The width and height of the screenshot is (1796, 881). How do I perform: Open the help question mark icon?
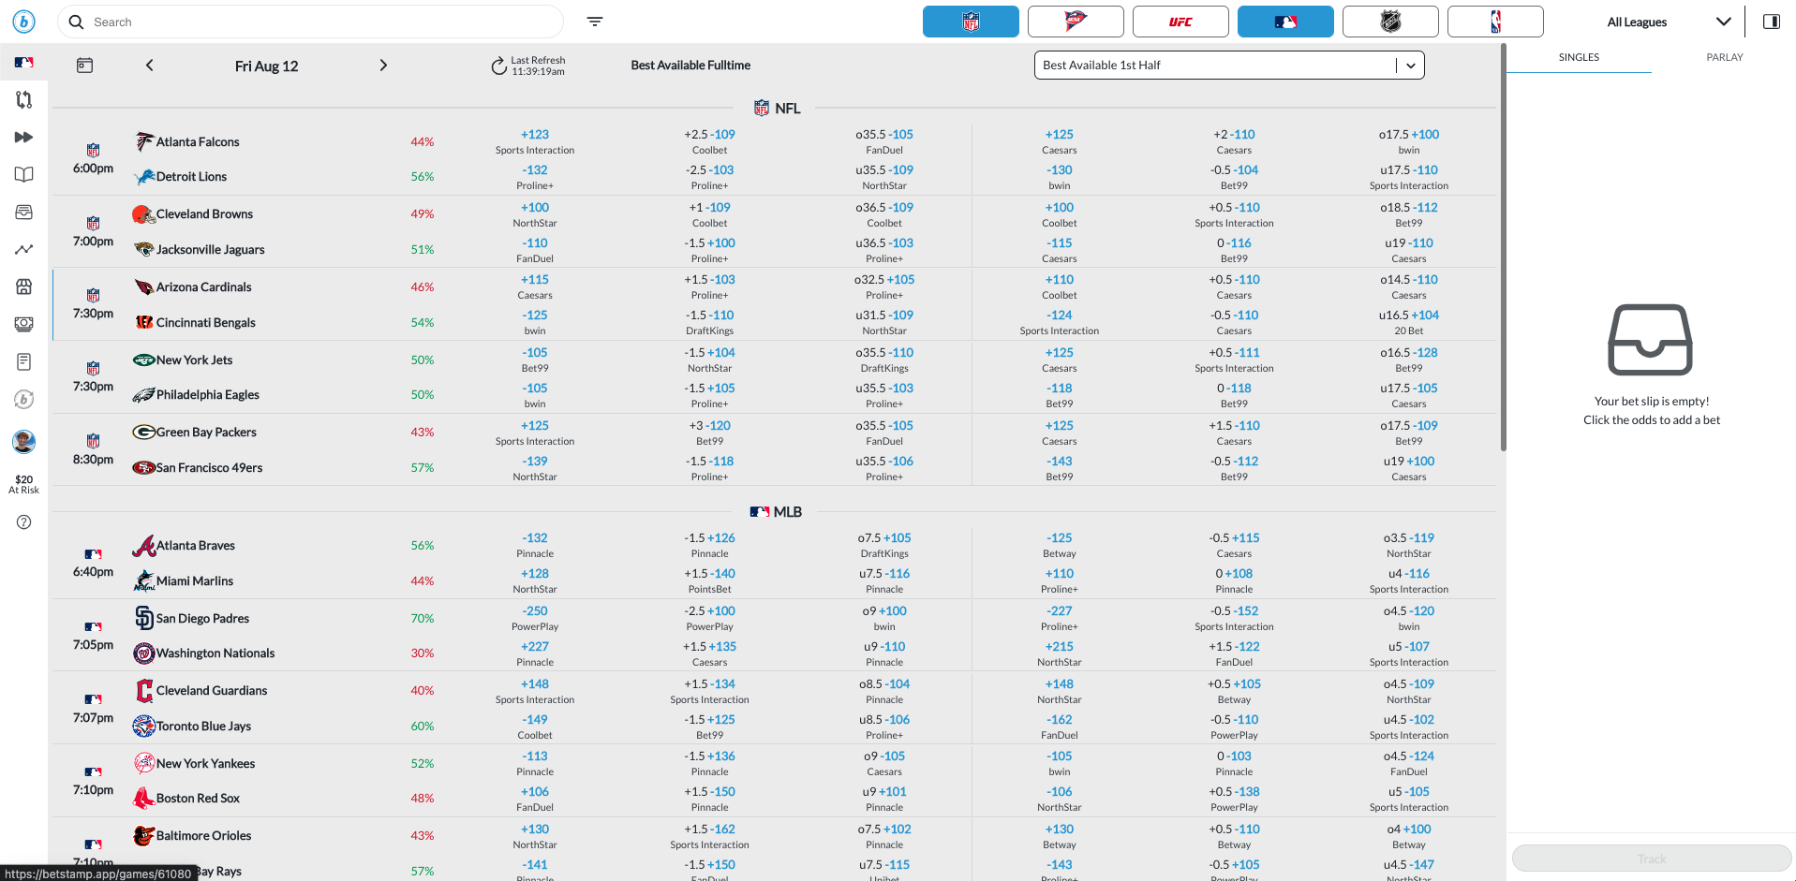click(24, 522)
